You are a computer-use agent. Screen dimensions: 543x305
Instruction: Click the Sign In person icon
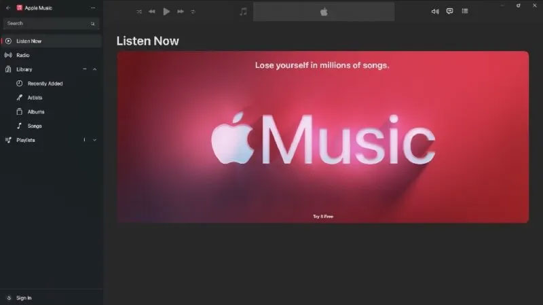pos(9,298)
